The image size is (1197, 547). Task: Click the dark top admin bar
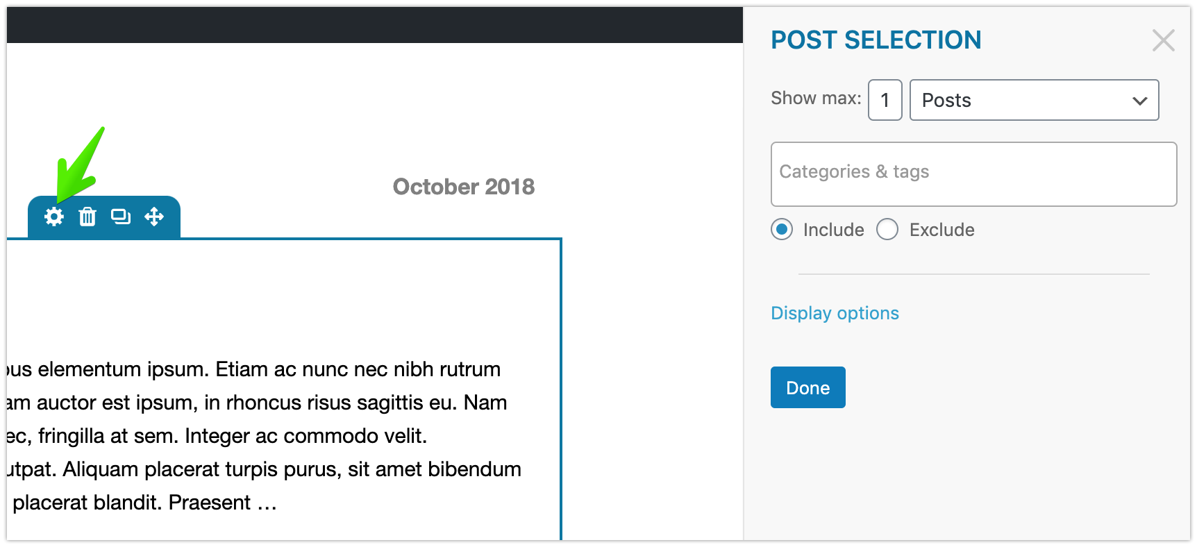click(375, 25)
